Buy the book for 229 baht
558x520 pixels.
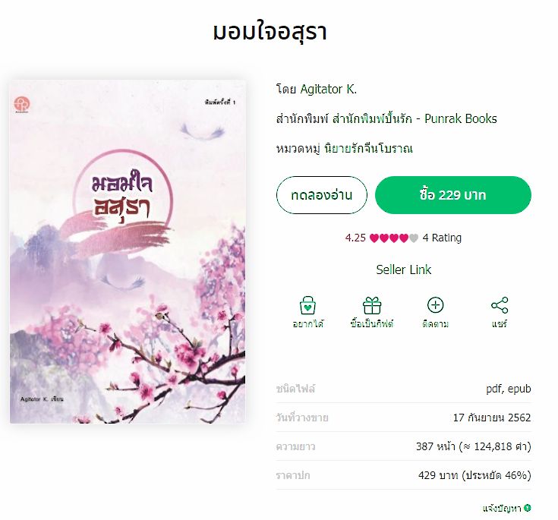[x=453, y=195]
